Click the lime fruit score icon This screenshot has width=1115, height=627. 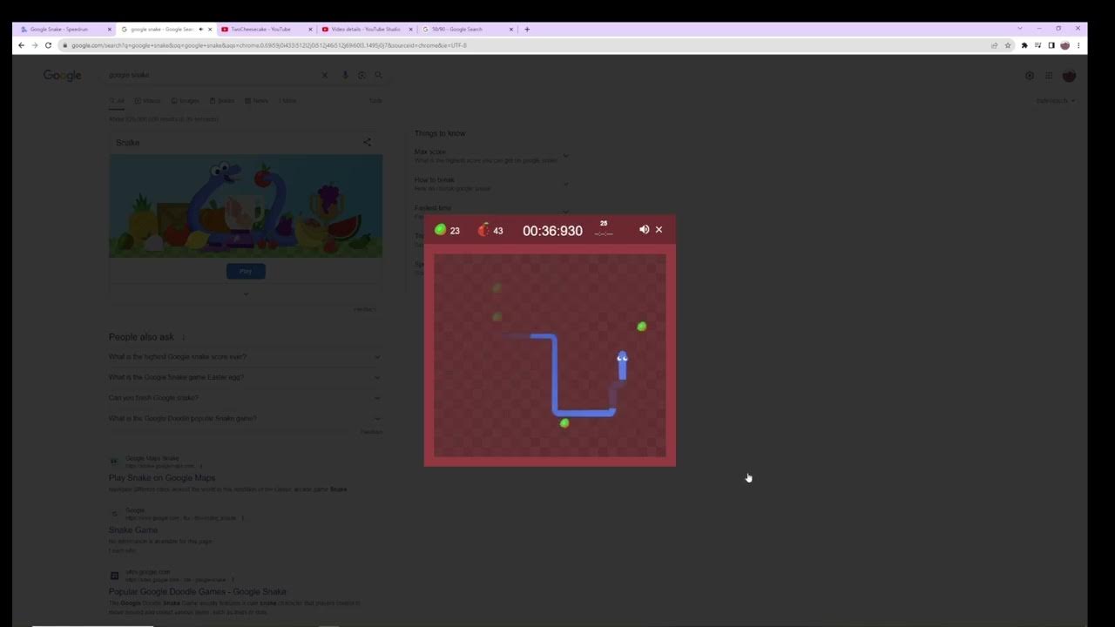tap(440, 230)
